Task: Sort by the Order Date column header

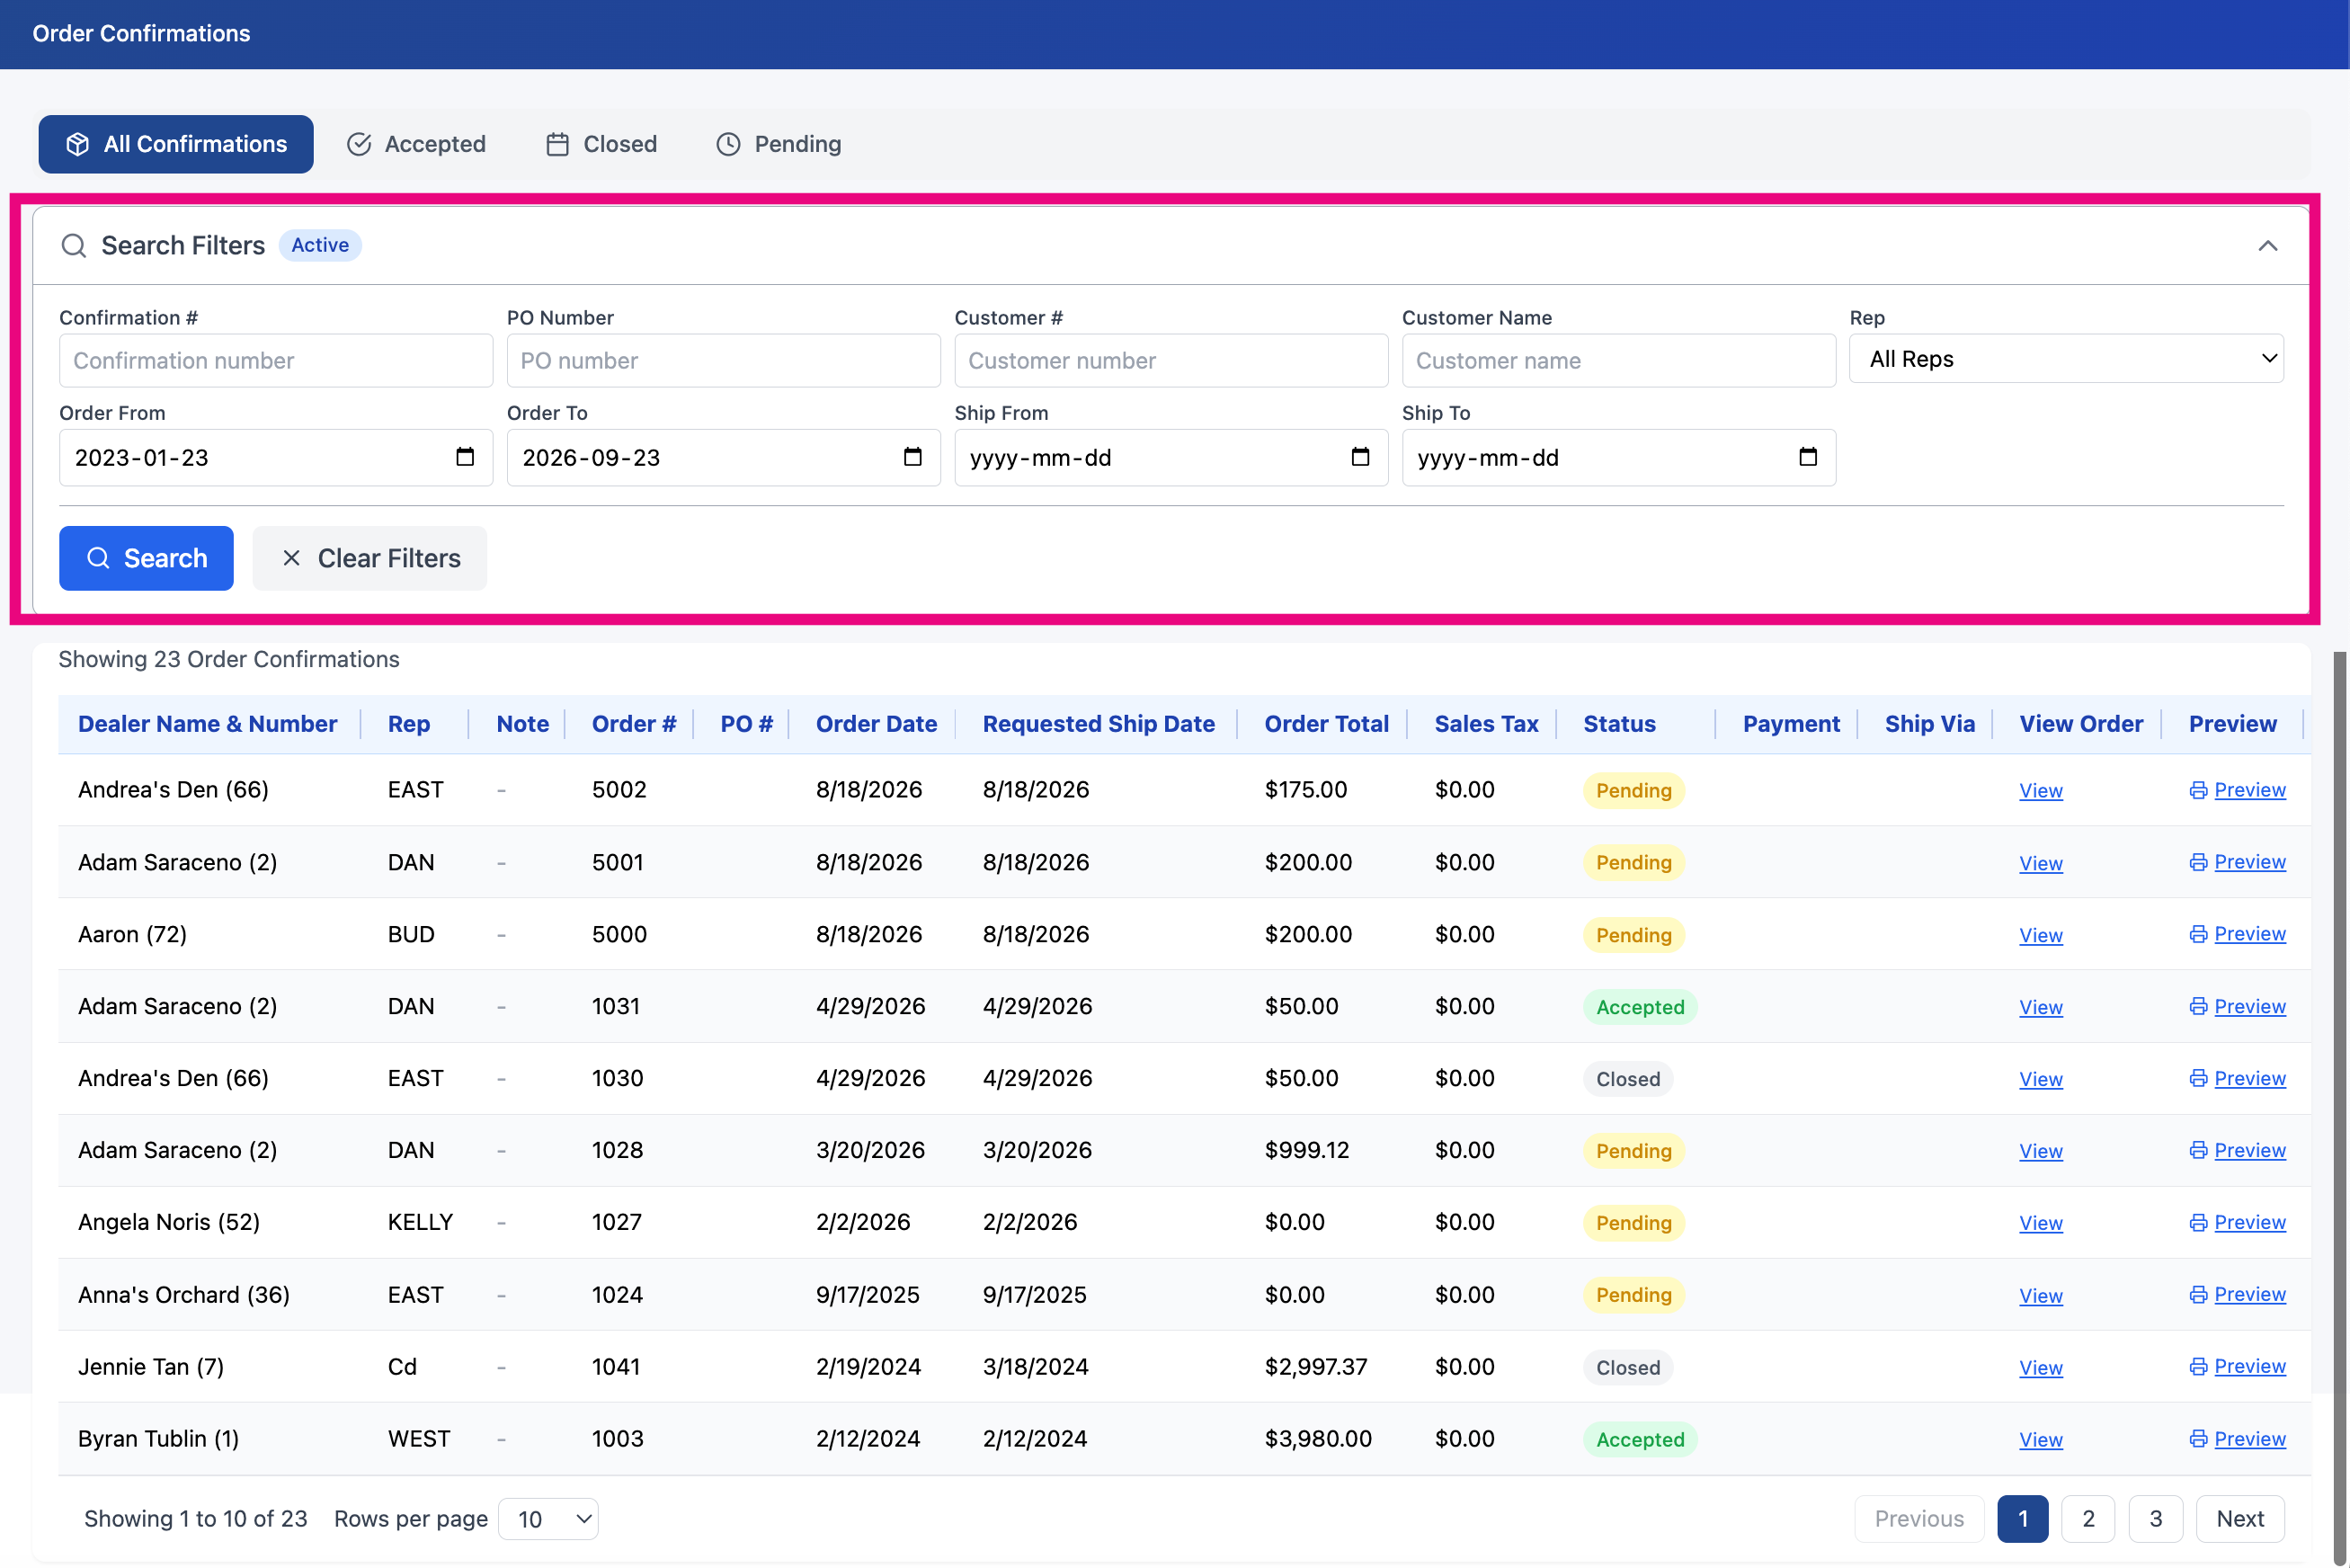Action: [876, 724]
